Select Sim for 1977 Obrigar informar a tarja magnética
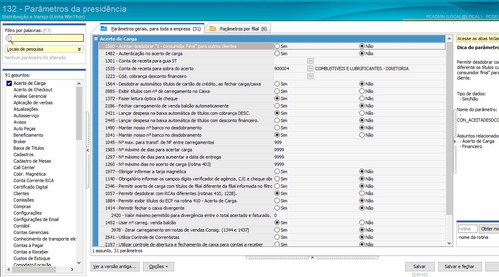Image resolution: width=499 pixels, height=277 pixels. pyautogui.click(x=277, y=172)
